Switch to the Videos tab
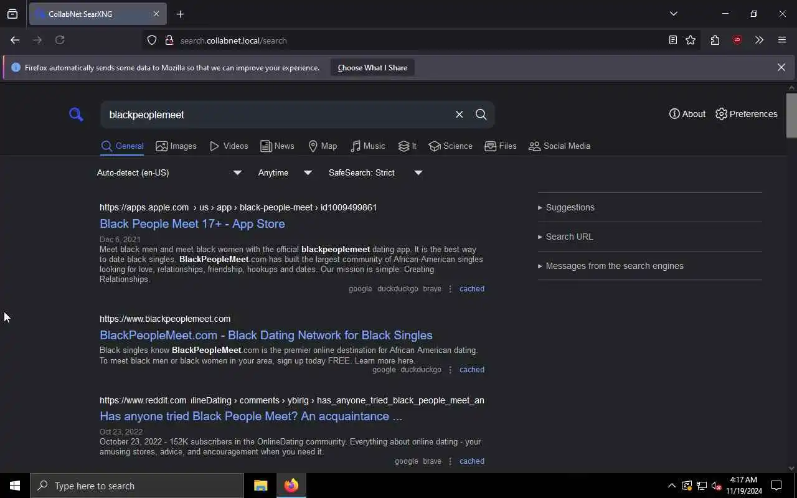This screenshot has height=498, width=797. coord(229,146)
